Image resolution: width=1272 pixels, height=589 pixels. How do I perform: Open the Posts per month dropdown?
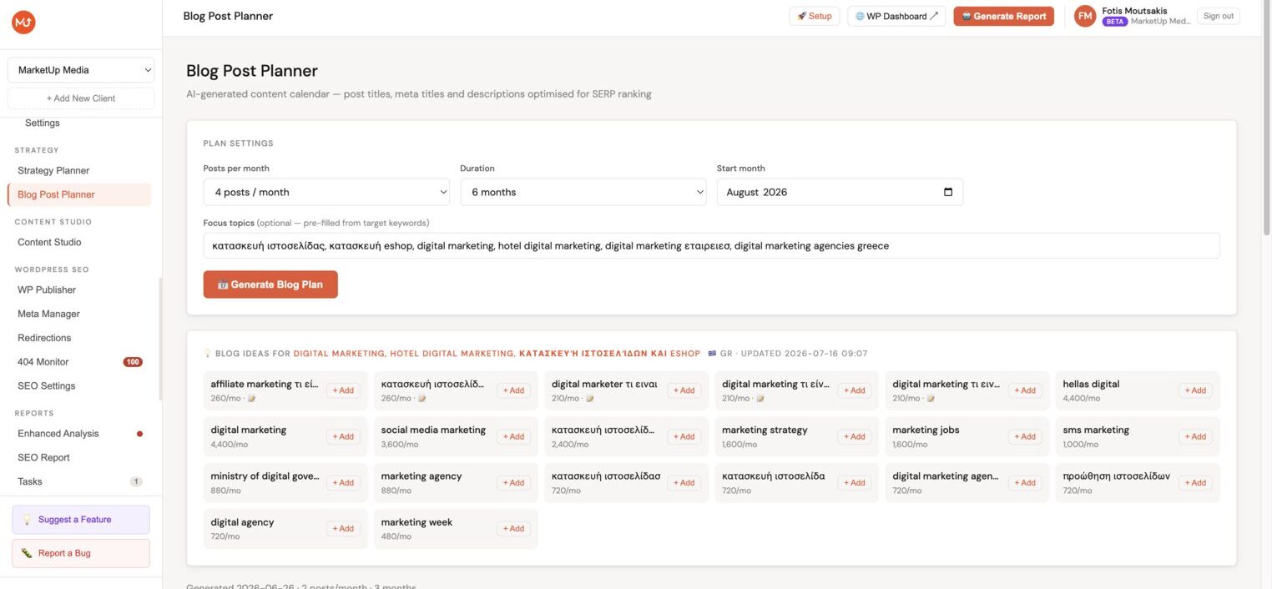click(x=326, y=192)
